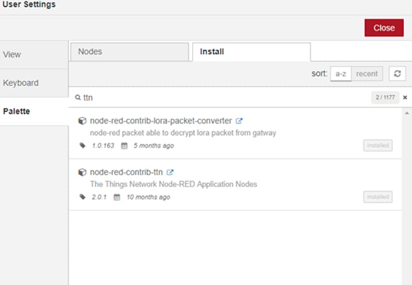Click the 2 / 1177 results counter
Viewport: 412px width, 285px height.
point(385,97)
